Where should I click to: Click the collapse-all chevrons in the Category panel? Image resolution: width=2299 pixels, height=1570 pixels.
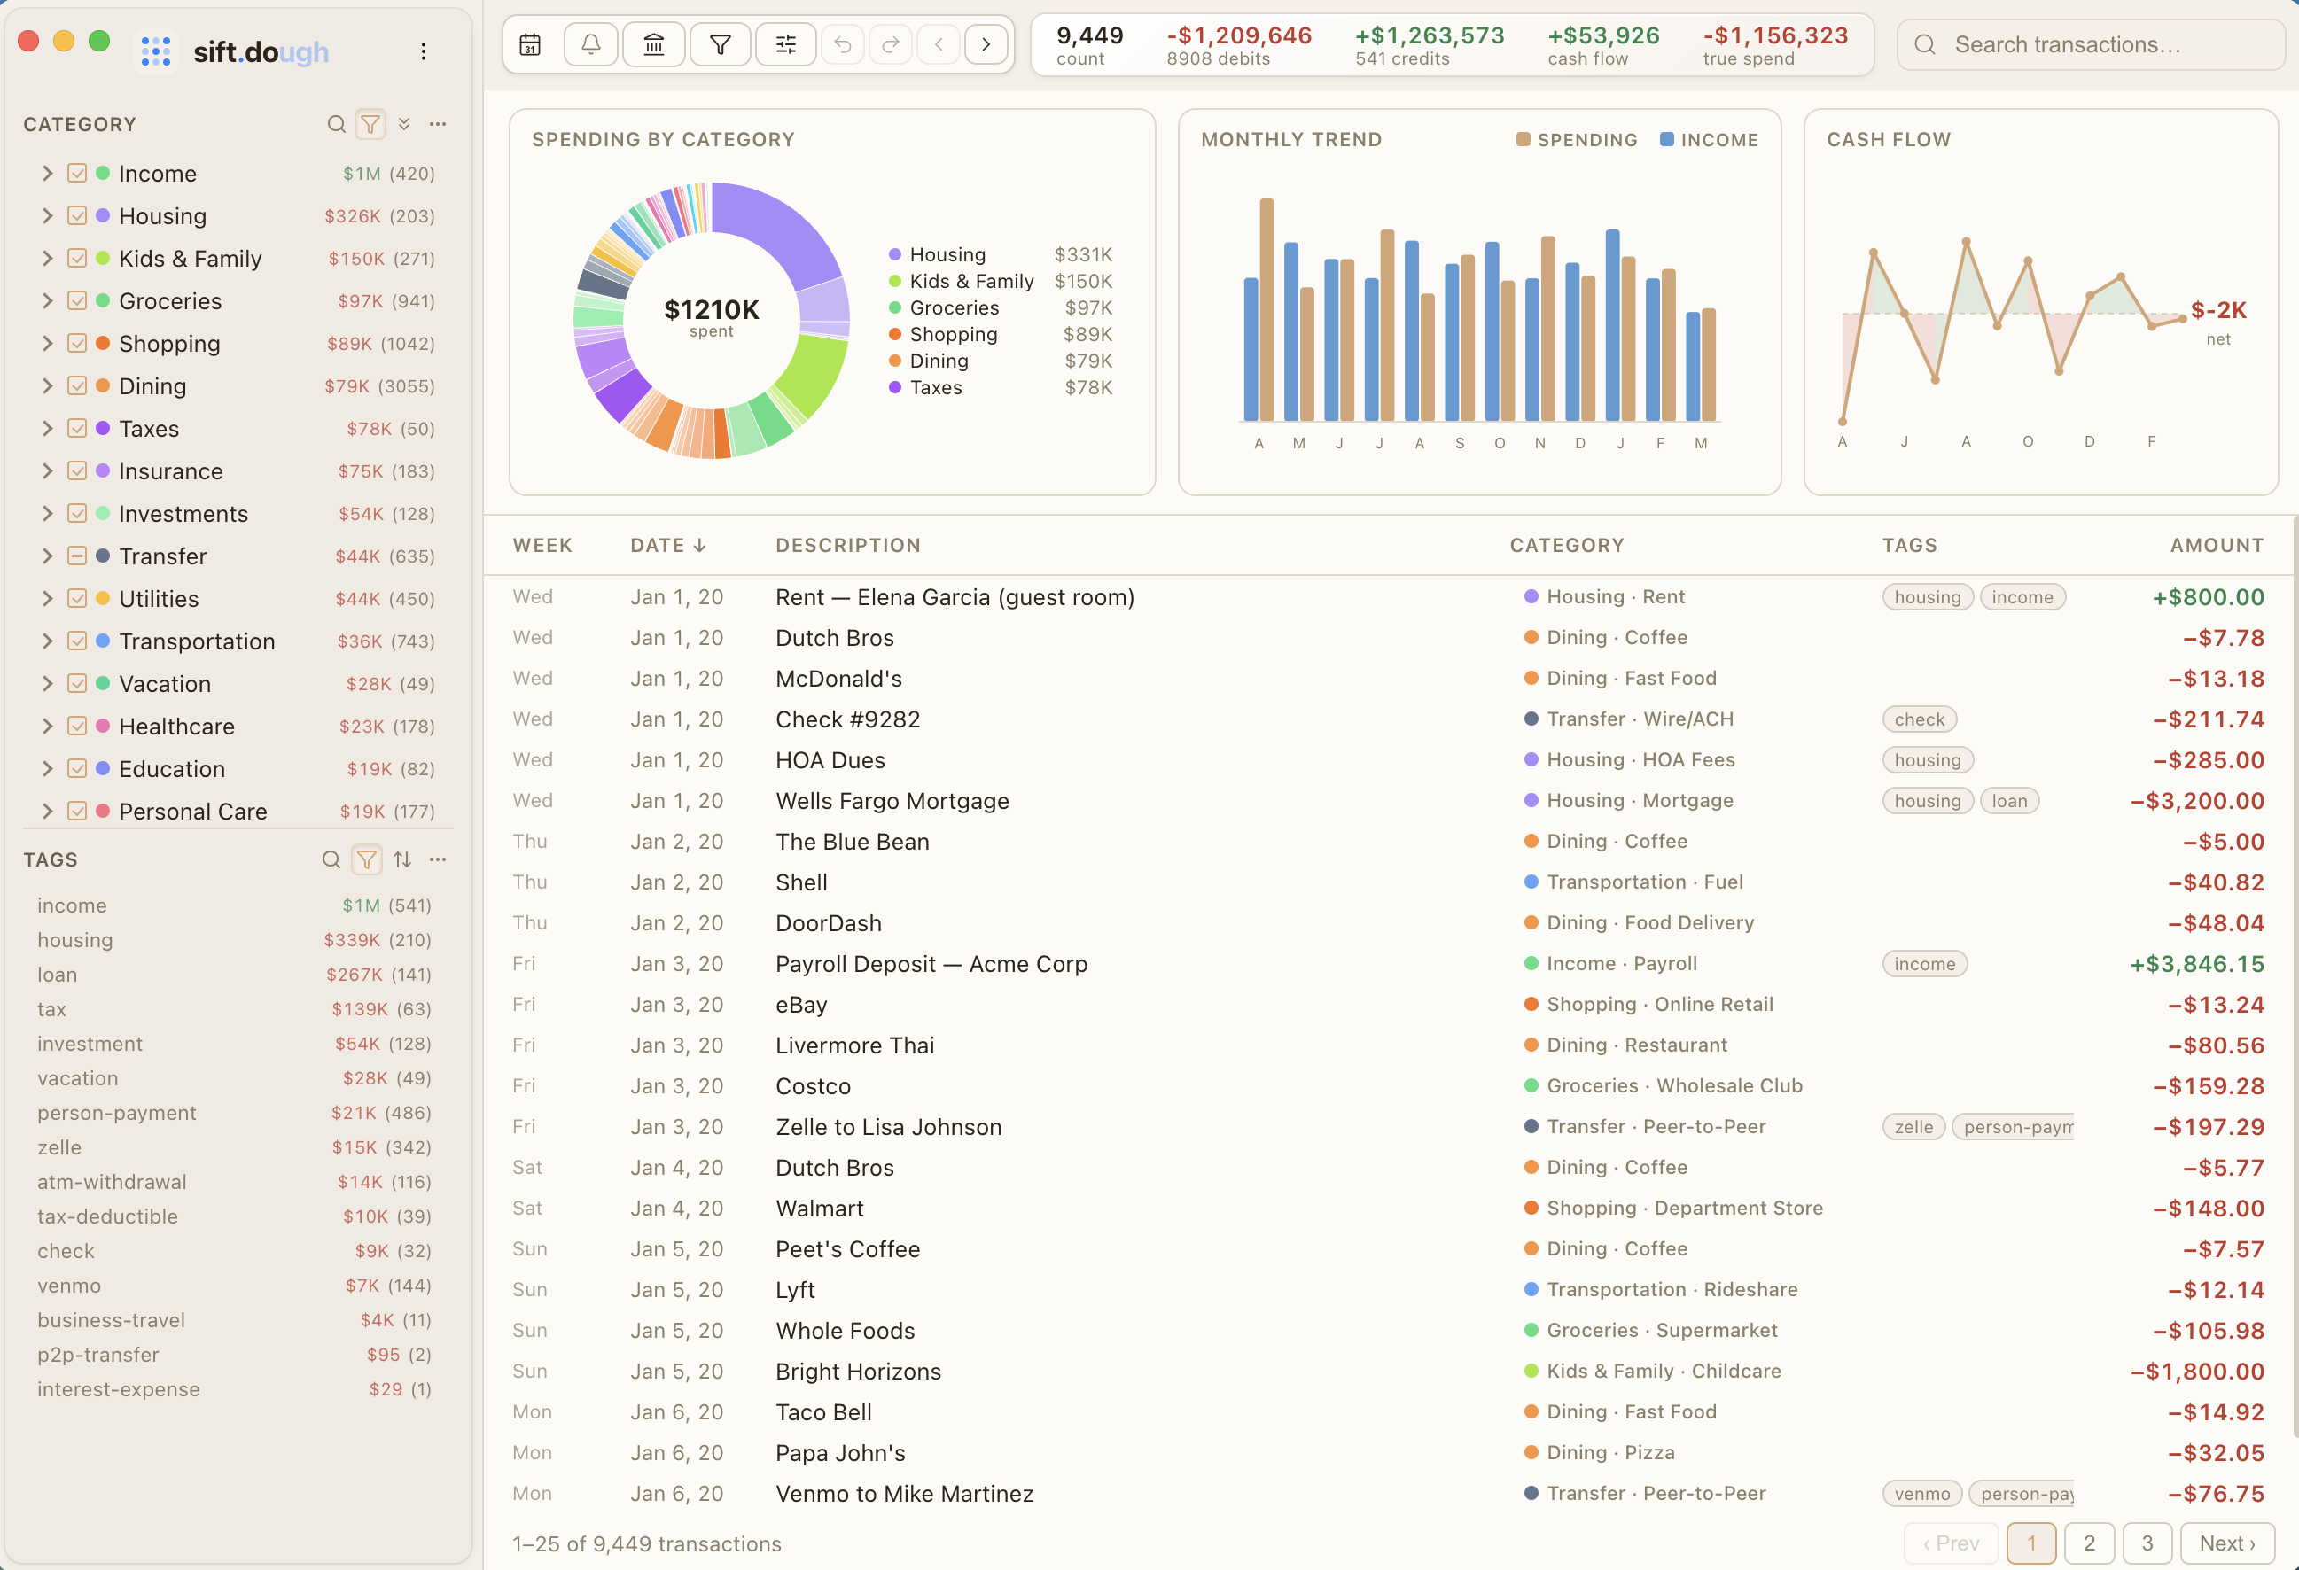405,123
